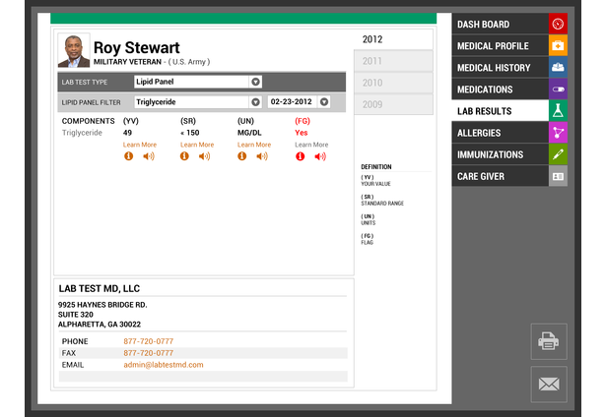Play the audio icon under (SR)

pos(204,156)
